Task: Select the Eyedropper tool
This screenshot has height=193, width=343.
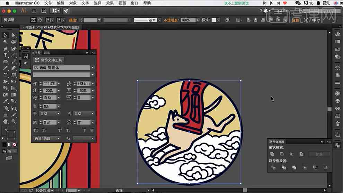Action: [5, 101]
